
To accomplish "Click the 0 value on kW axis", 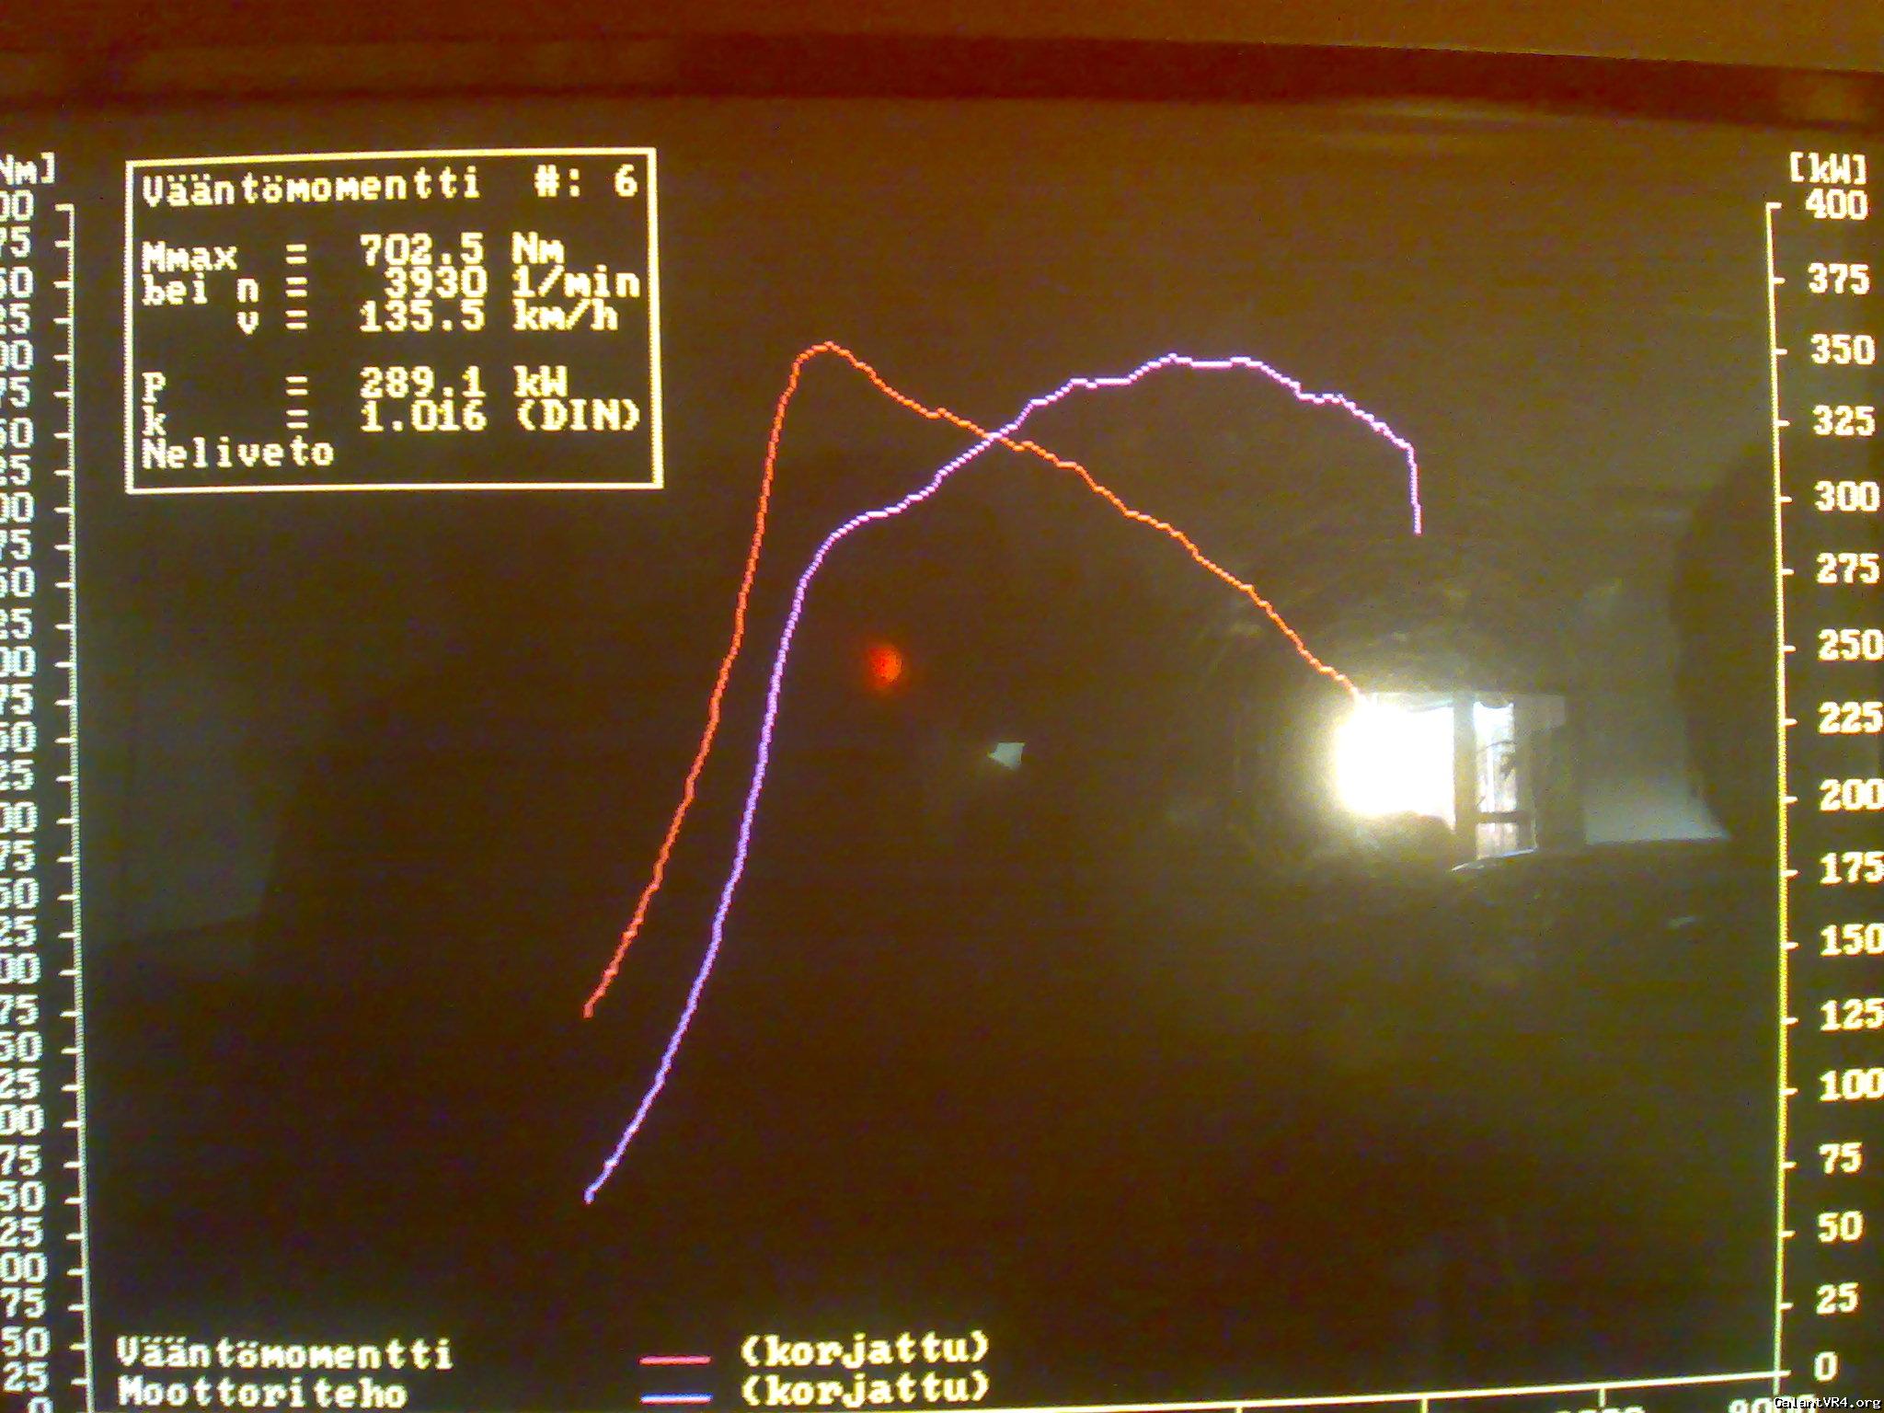I will (1825, 1367).
